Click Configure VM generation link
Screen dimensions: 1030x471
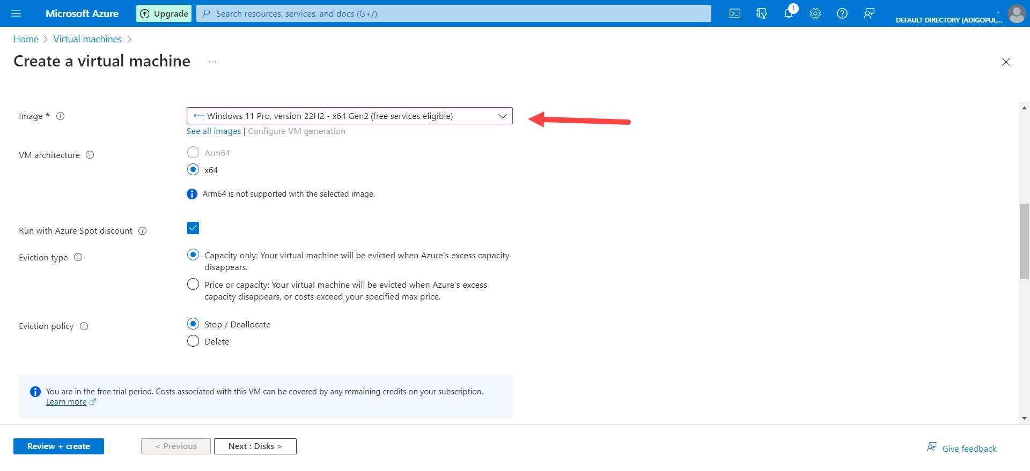point(297,131)
